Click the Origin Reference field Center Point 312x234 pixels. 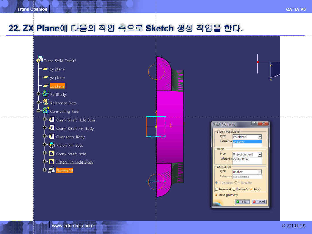(x=247, y=159)
